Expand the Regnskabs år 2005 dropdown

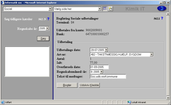pos(47,29)
